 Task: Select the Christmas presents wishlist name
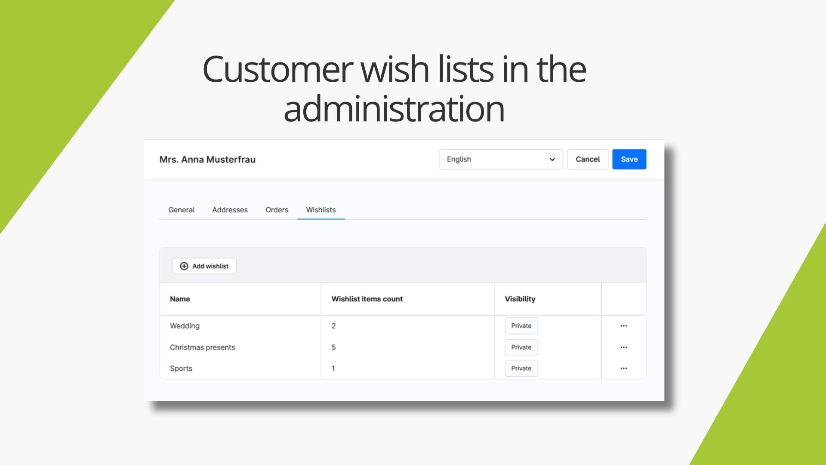click(202, 347)
